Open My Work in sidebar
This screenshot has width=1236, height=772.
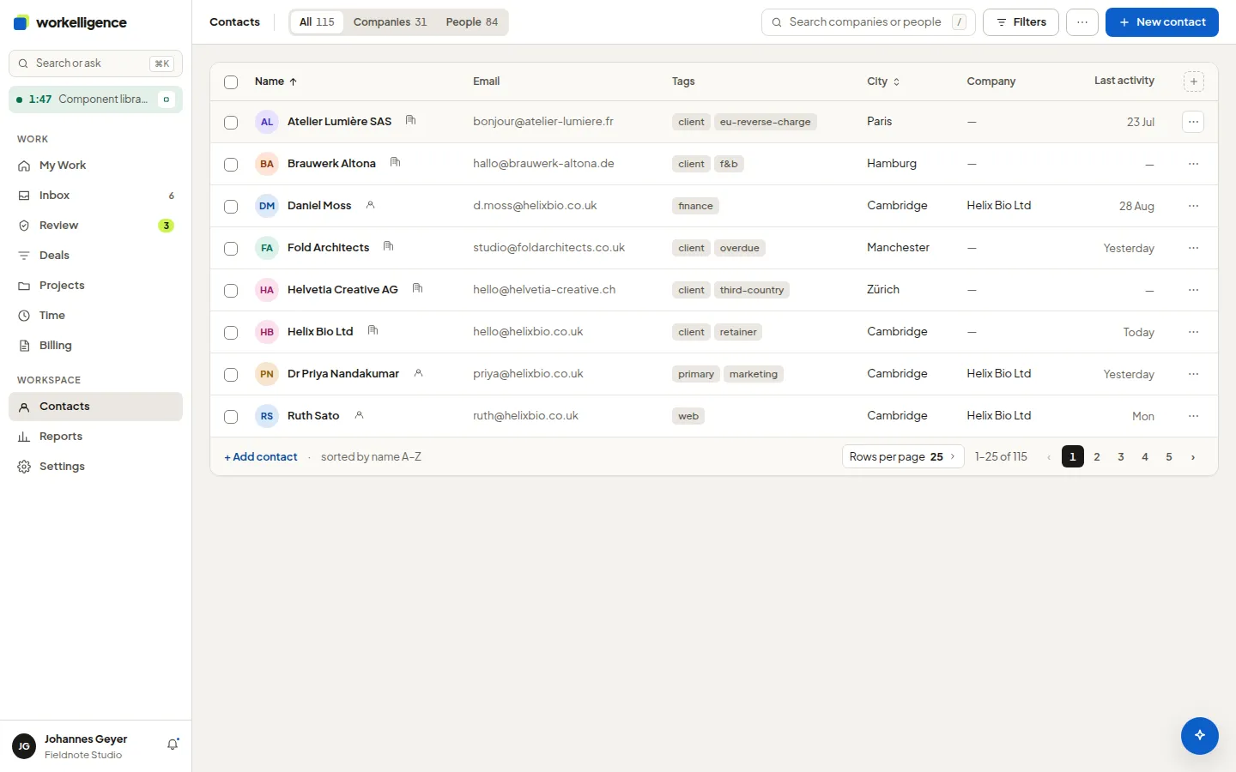(95, 166)
